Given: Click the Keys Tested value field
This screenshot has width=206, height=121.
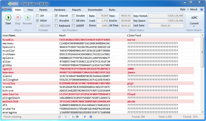Looking at the screenshot, I should tap(166, 16).
